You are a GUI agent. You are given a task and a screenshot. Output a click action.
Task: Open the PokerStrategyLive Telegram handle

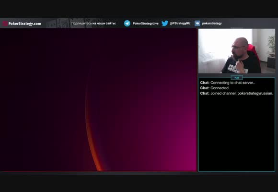pyautogui.click(x=145, y=23)
